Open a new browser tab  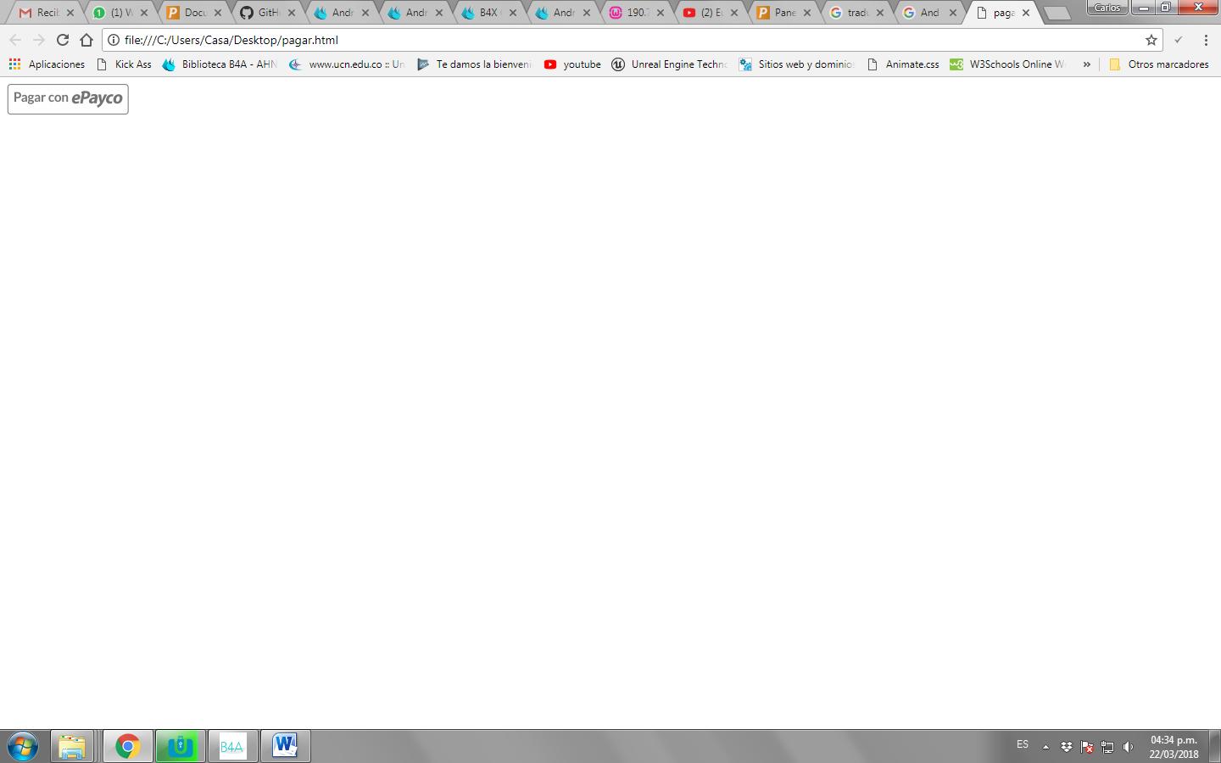coord(1057,13)
